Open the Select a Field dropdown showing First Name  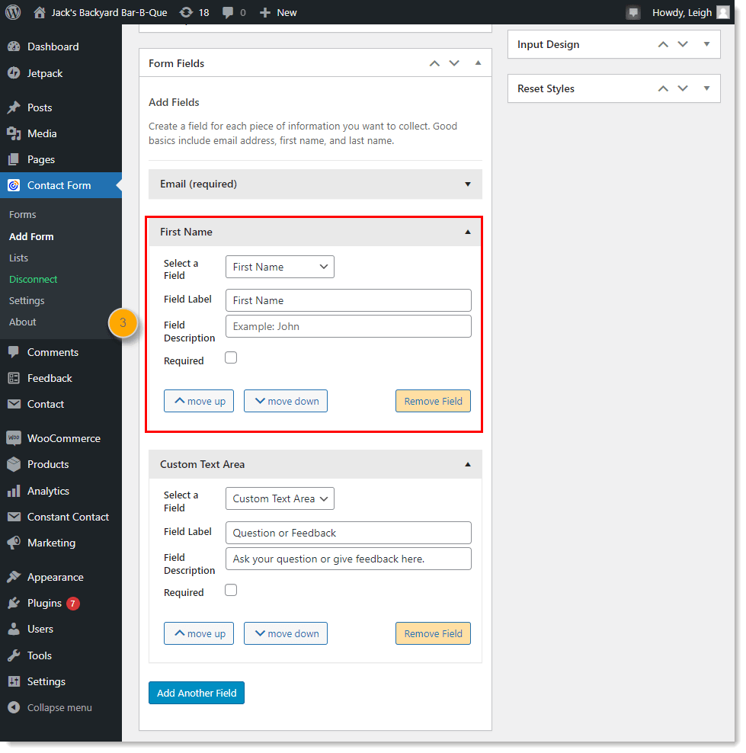click(x=280, y=267)
